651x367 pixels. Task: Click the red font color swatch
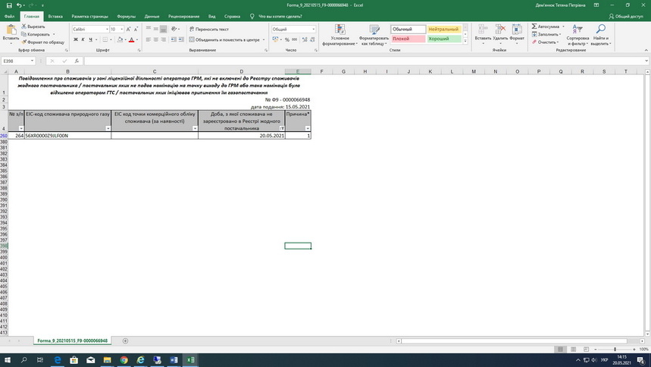click(130, 39)
